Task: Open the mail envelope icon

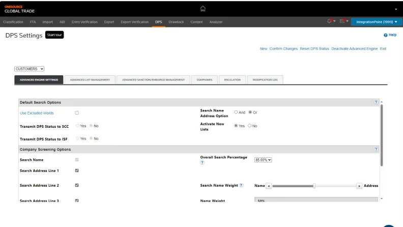Action: coord(342,21)
